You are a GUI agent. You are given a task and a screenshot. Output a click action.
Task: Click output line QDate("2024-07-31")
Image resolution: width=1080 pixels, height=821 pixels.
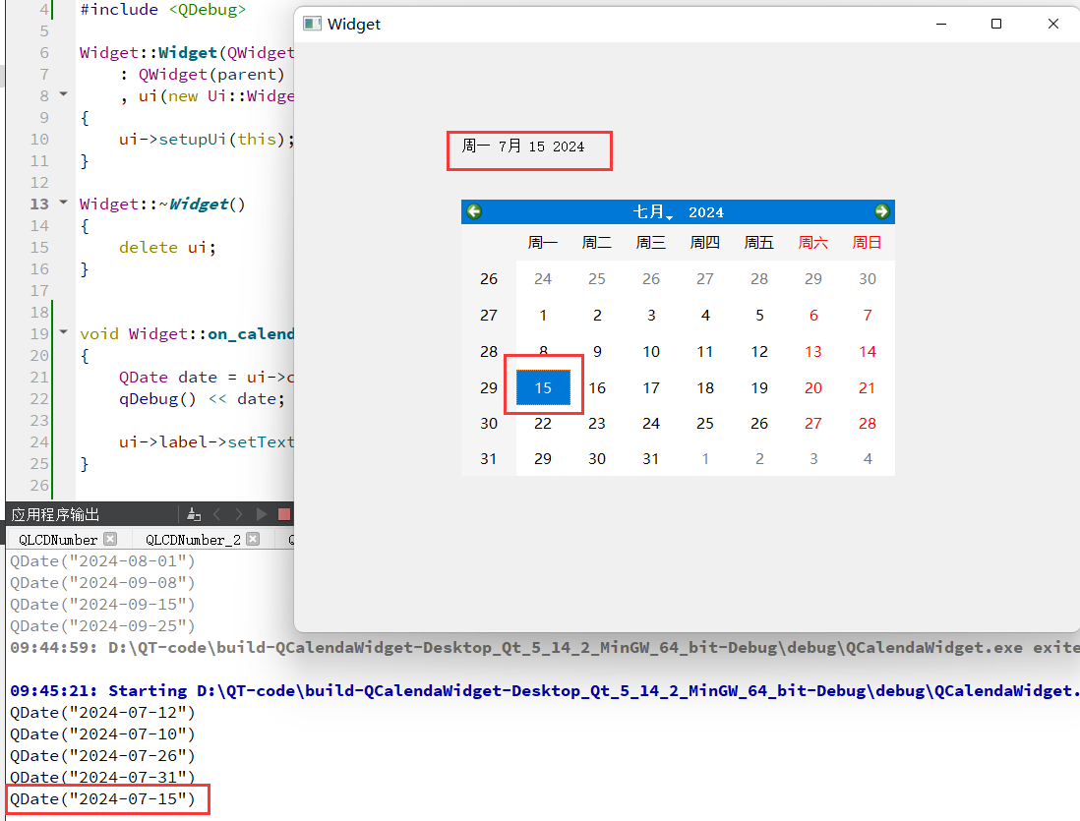102,777
